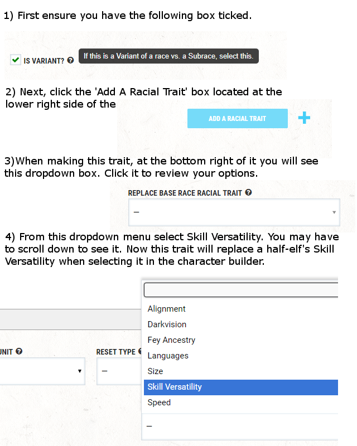Screen dimensions: 357x446
Task: Click the Add A Racial Trait button
Action: (238, 118)
